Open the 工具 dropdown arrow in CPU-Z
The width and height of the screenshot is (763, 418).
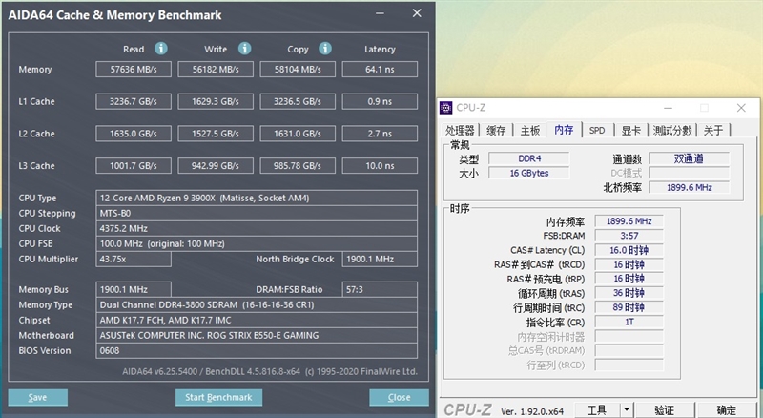pos(627,410)
